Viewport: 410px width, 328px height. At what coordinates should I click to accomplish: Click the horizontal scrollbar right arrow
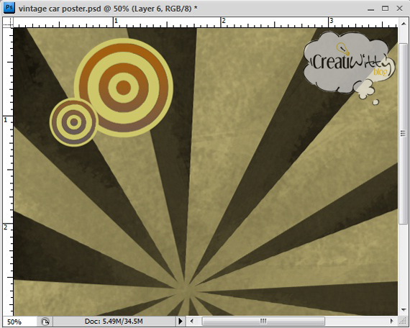coord(392,321)
